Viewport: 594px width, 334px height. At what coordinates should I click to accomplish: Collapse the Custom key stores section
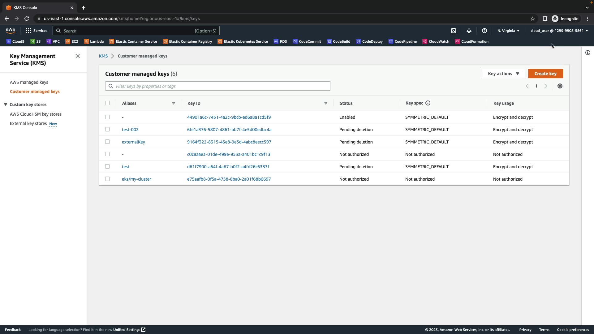[x=6, y=105]
